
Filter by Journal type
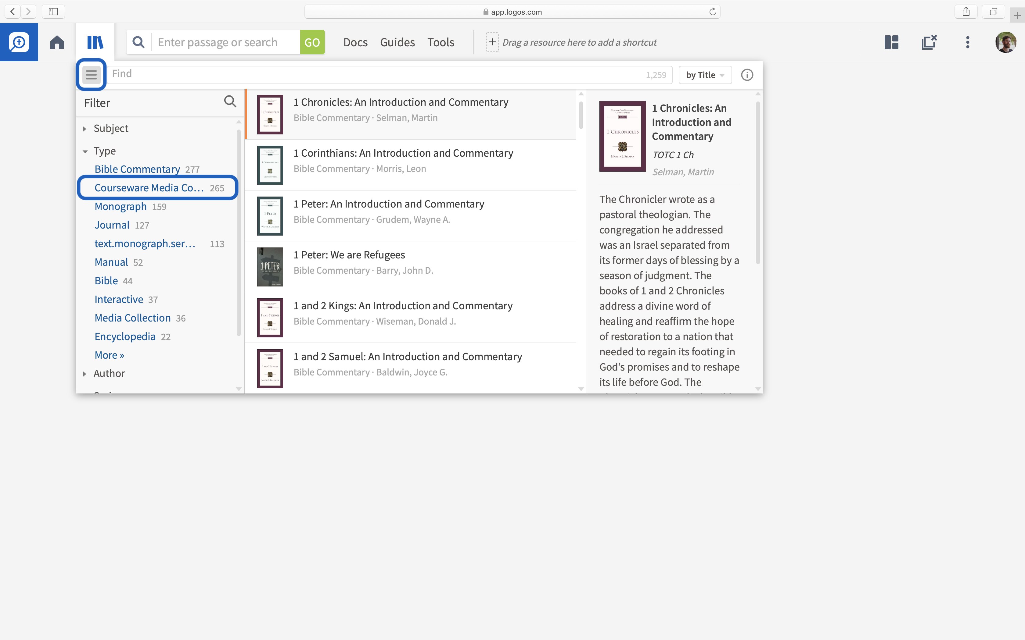[x=112, y=225]
